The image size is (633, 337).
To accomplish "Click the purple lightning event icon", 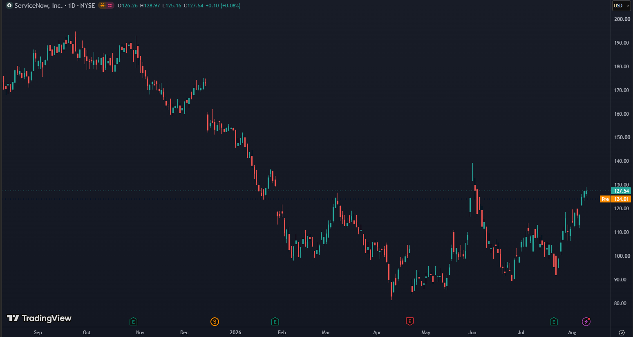I will 586,321.
